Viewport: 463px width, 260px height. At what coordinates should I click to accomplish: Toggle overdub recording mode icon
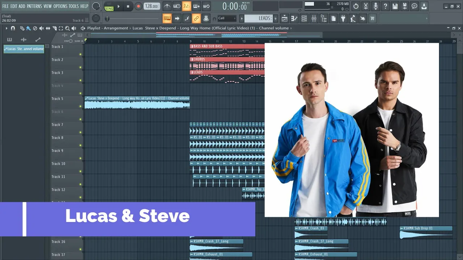point(196,6)
